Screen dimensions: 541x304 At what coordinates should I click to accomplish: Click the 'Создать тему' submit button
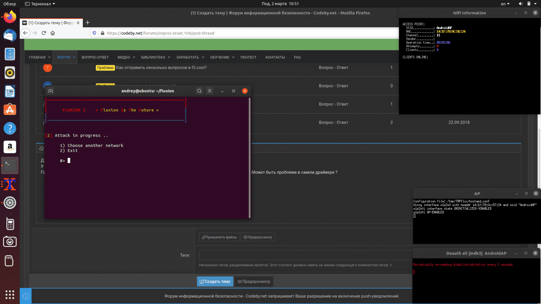click(x=215, y=281)
